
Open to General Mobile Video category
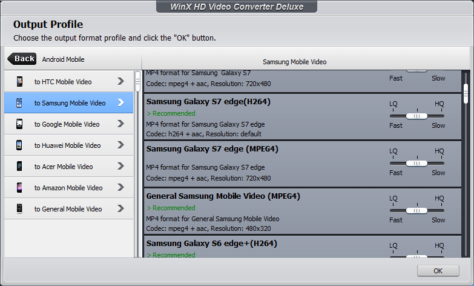(68, 208)
